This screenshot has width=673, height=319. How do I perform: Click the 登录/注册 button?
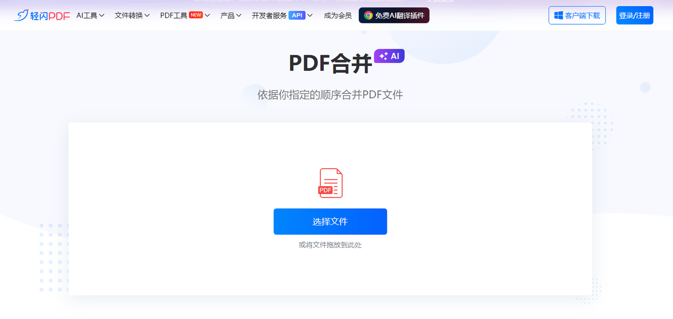635,15
